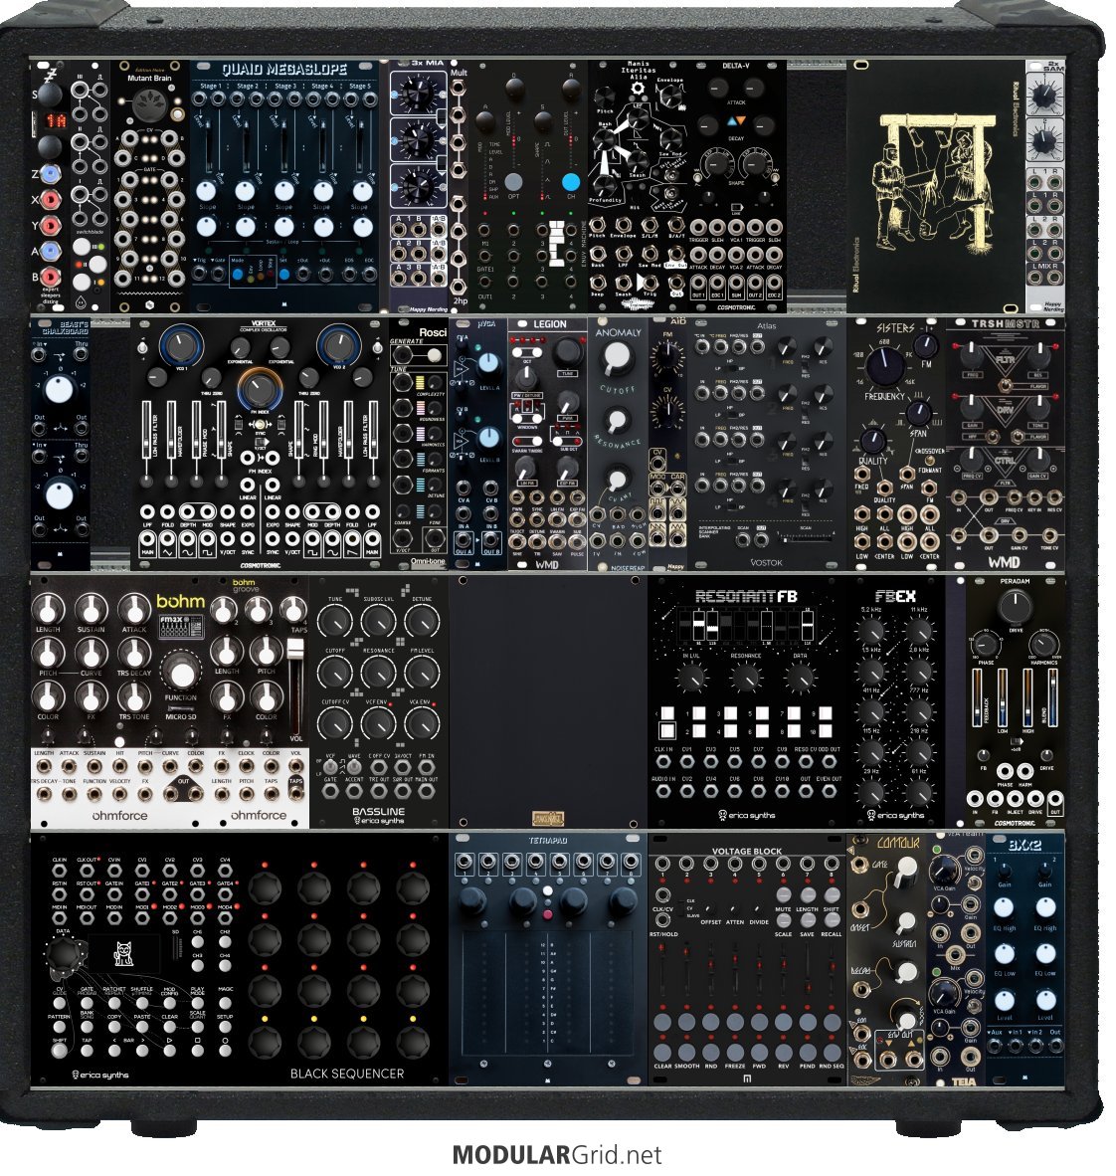Click the Trig input jack on Quaid Megaslope

200,274
